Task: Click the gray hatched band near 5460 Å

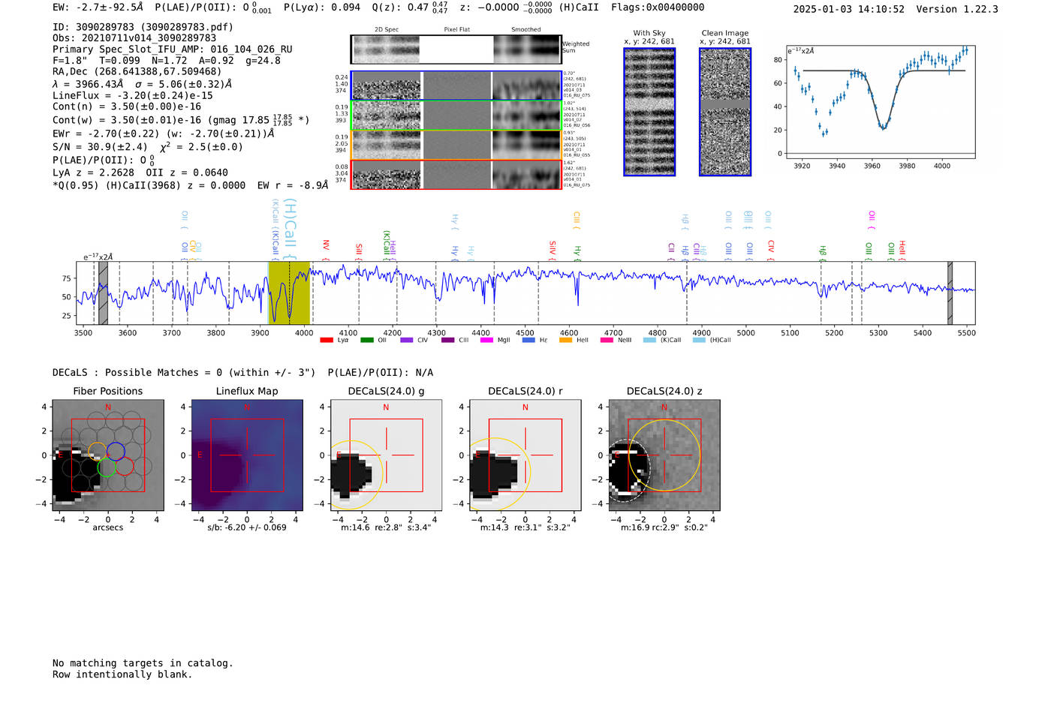Action: tap(950, 293)
